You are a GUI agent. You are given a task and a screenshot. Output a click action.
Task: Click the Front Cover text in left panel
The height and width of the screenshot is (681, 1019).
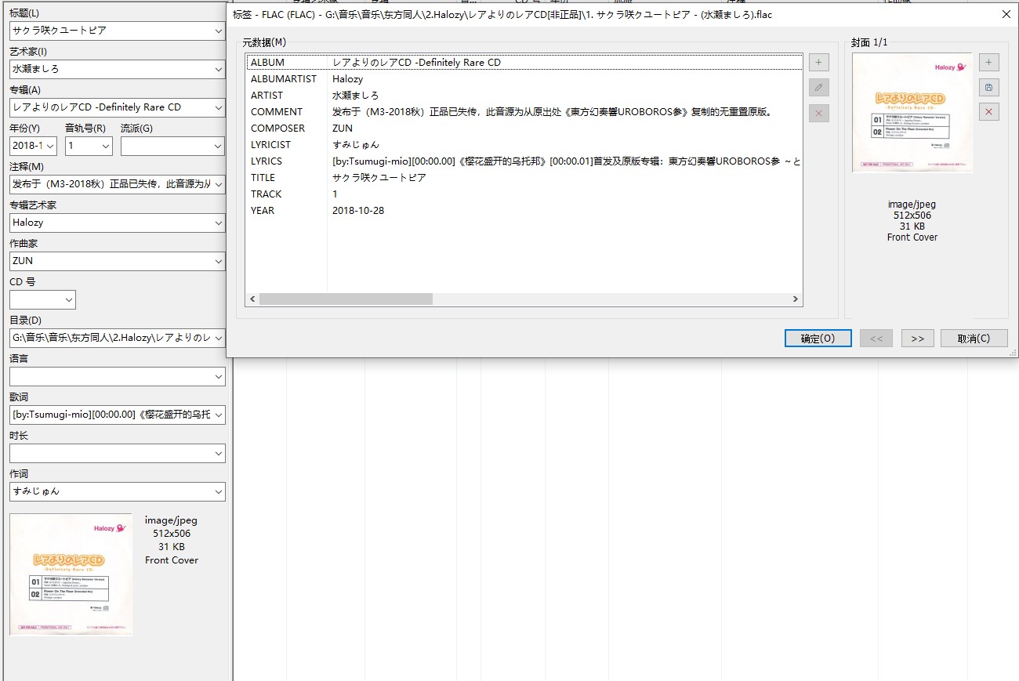172,560
